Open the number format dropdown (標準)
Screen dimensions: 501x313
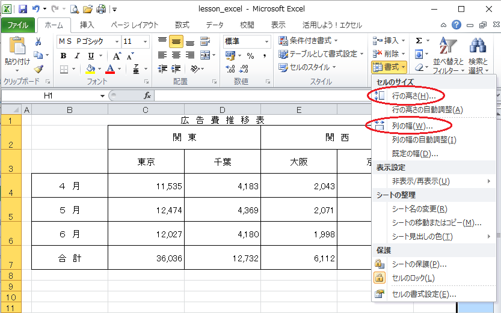(x=266, y=41)
